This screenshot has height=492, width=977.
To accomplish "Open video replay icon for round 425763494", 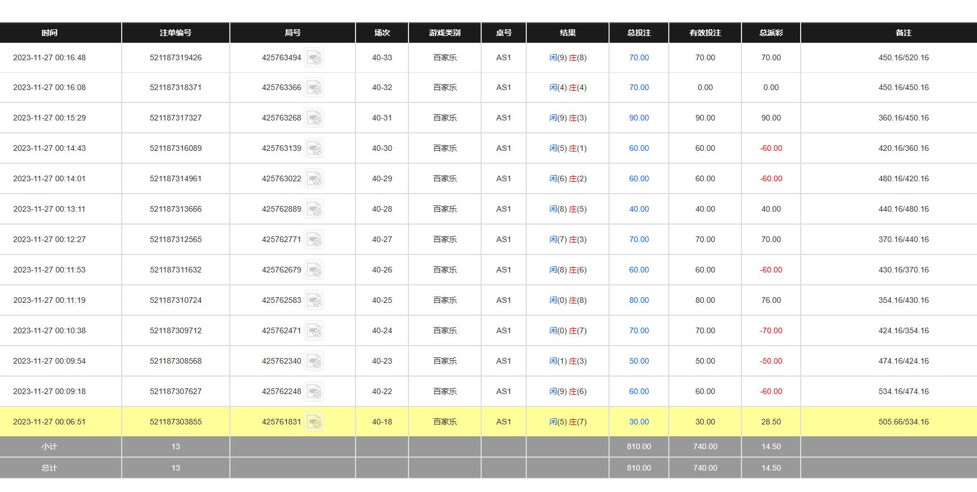I will pos(314,57).
